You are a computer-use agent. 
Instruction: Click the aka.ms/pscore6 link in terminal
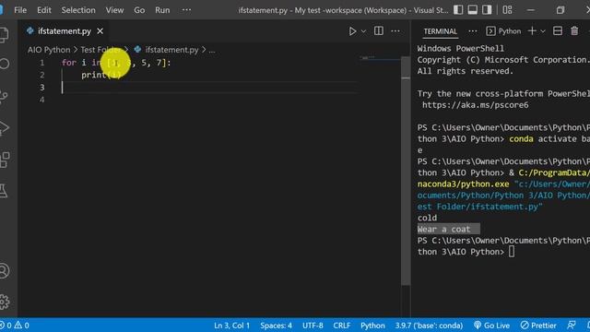click(x=476, y=105)
